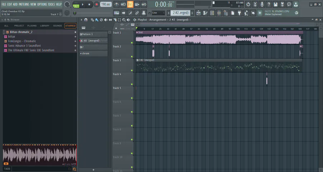Click the download/export tray icon
This screenshot has width=323, height=172.
296,4
